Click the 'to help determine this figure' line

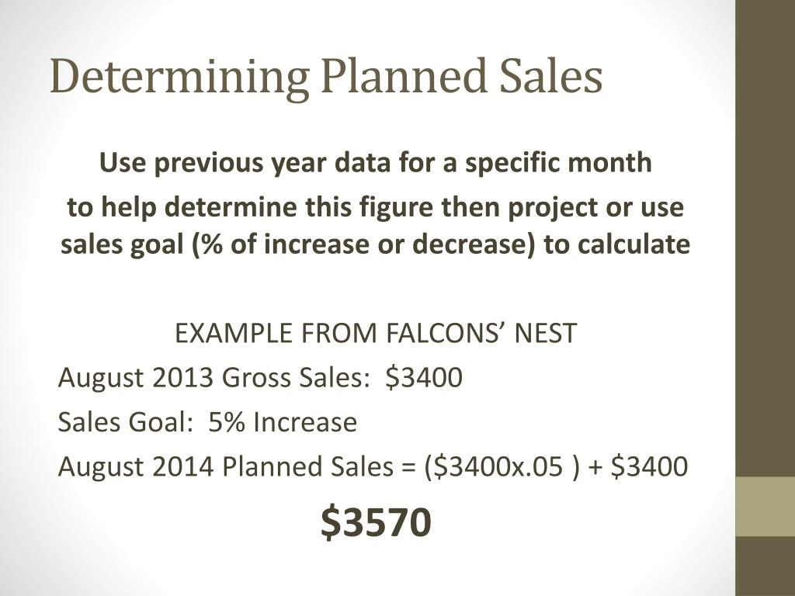point(375,208)
